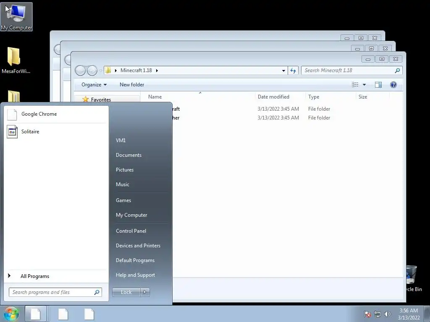Open Games from the start menu
This screenshot has height=322, width=430.
tap(123, 200)
